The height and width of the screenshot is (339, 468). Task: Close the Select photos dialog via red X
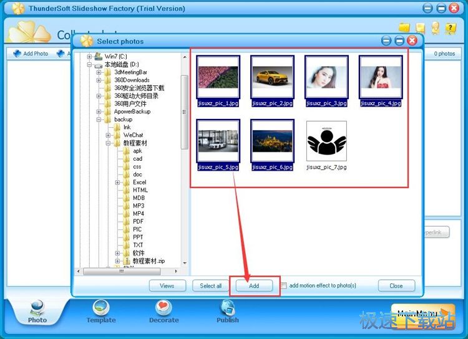412,41
